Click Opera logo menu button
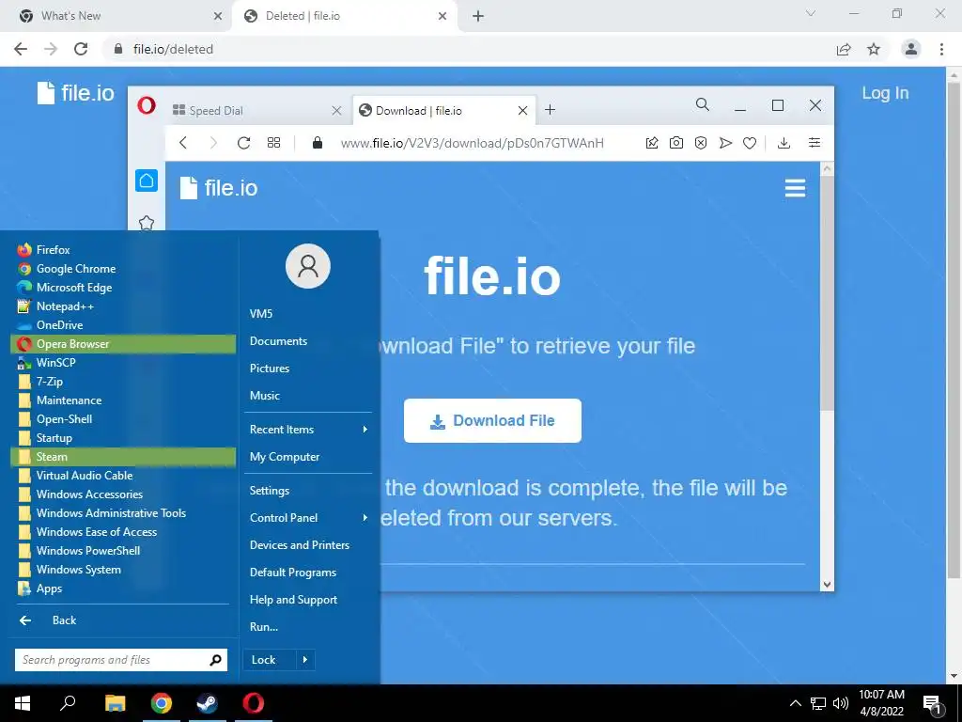The height and width of the screenshot is (722, 962). [147, 105]
